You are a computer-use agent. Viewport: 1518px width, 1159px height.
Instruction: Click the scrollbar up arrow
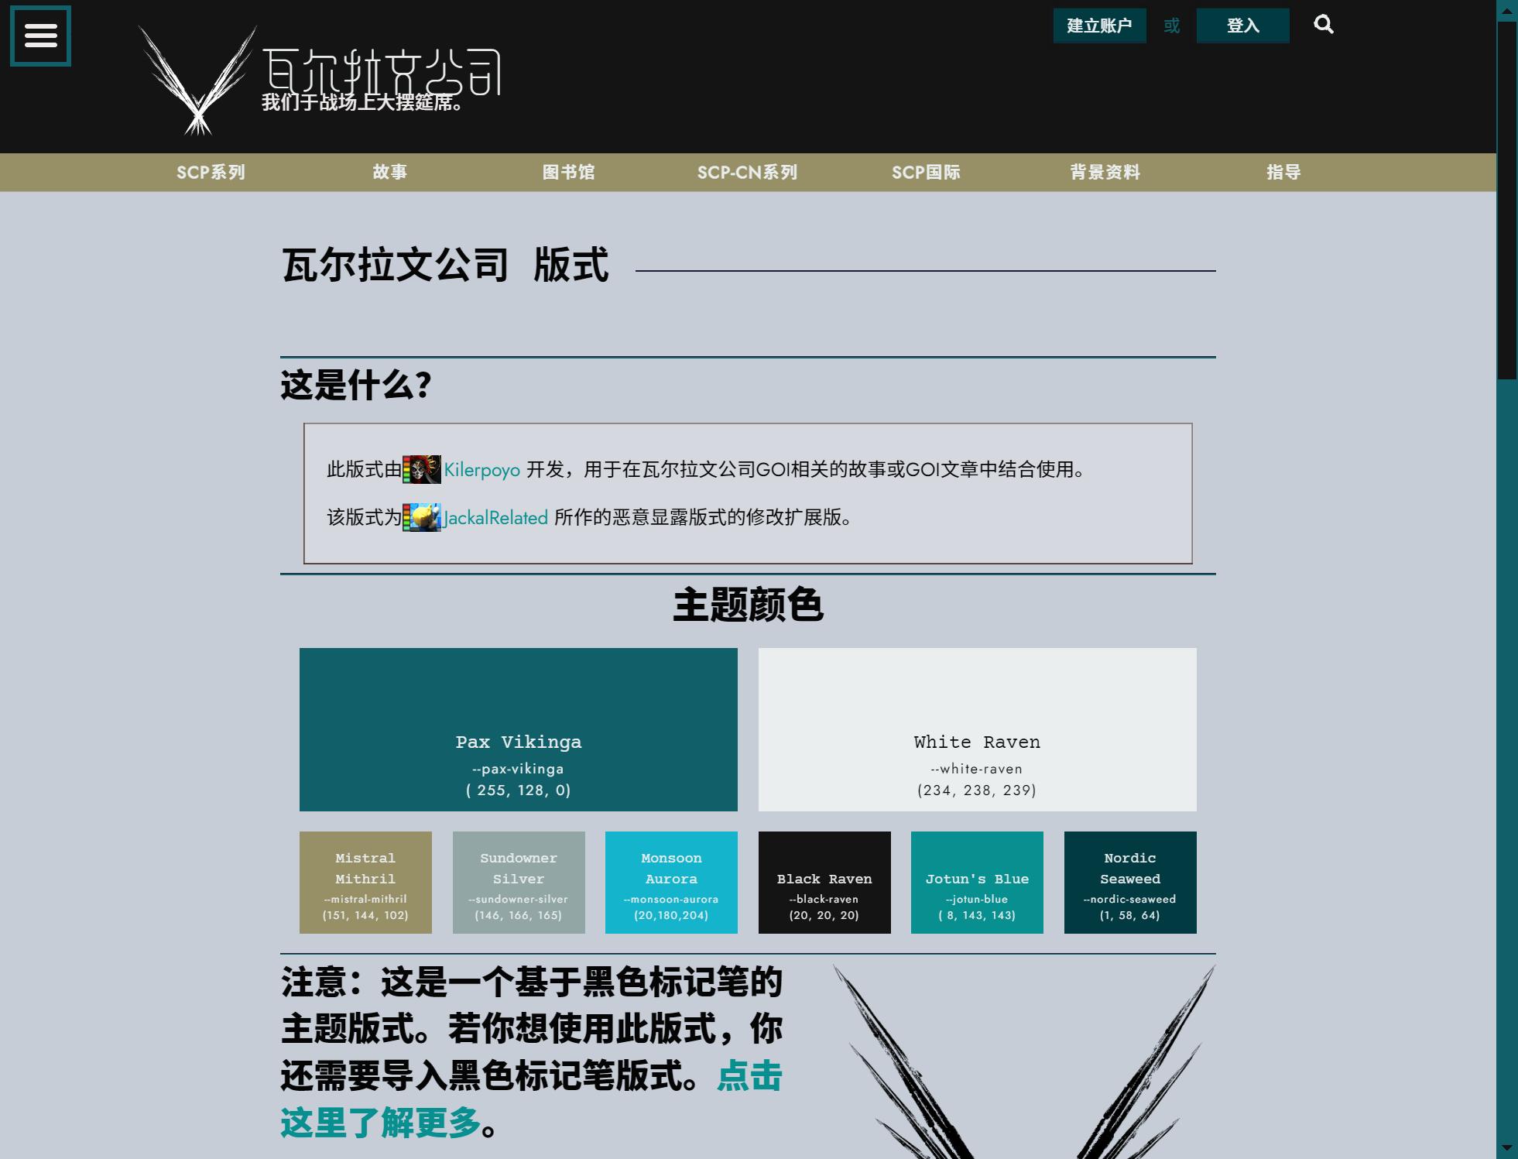tap(1506, 10)
